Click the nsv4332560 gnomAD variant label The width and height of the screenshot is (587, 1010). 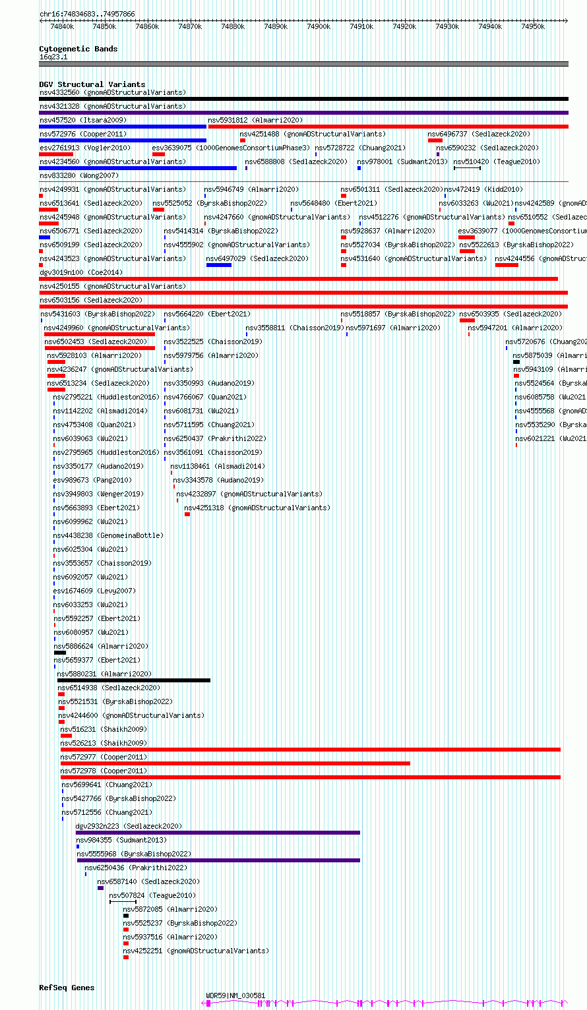(x=113, y=92)
